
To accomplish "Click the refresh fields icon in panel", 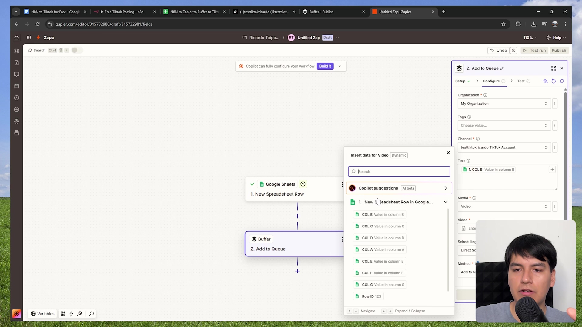I will click(554, 81).
